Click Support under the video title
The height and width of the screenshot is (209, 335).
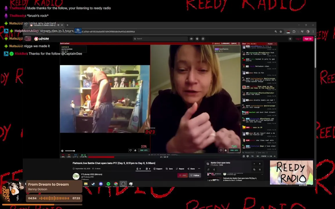click(x=158, y=169)
